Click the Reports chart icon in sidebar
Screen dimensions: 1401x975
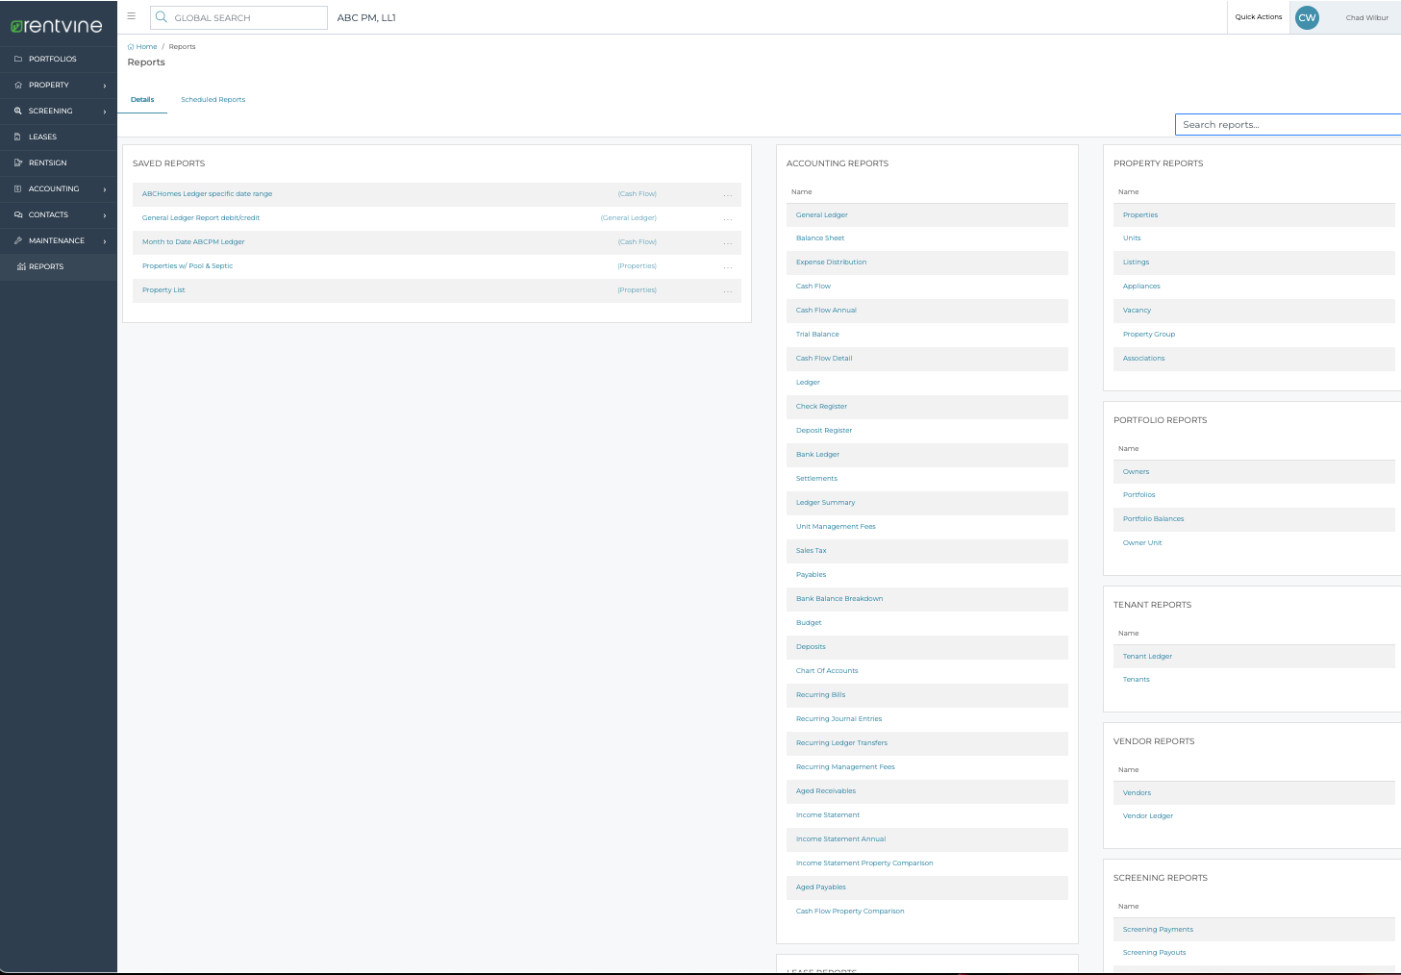[21, 266]
